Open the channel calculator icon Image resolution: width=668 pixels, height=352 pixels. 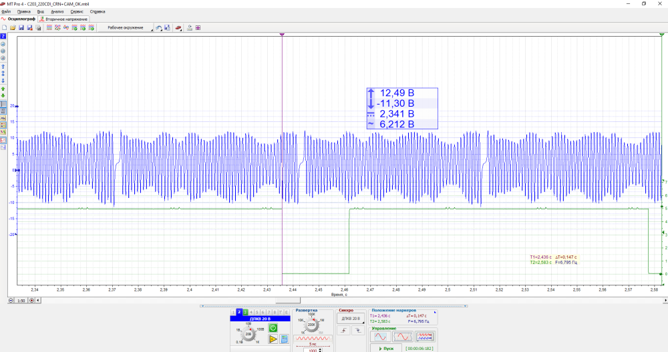pos(284,339)
